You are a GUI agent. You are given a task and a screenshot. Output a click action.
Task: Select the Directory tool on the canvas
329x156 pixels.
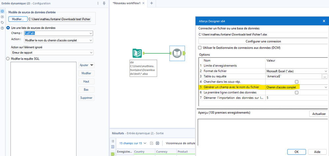(x=137, y=53)
